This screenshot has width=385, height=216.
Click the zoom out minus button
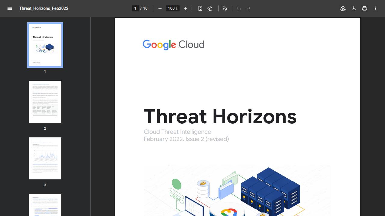click(x=160, y=8)
